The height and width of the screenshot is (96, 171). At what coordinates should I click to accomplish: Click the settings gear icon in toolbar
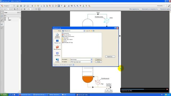tap(32, 6)
